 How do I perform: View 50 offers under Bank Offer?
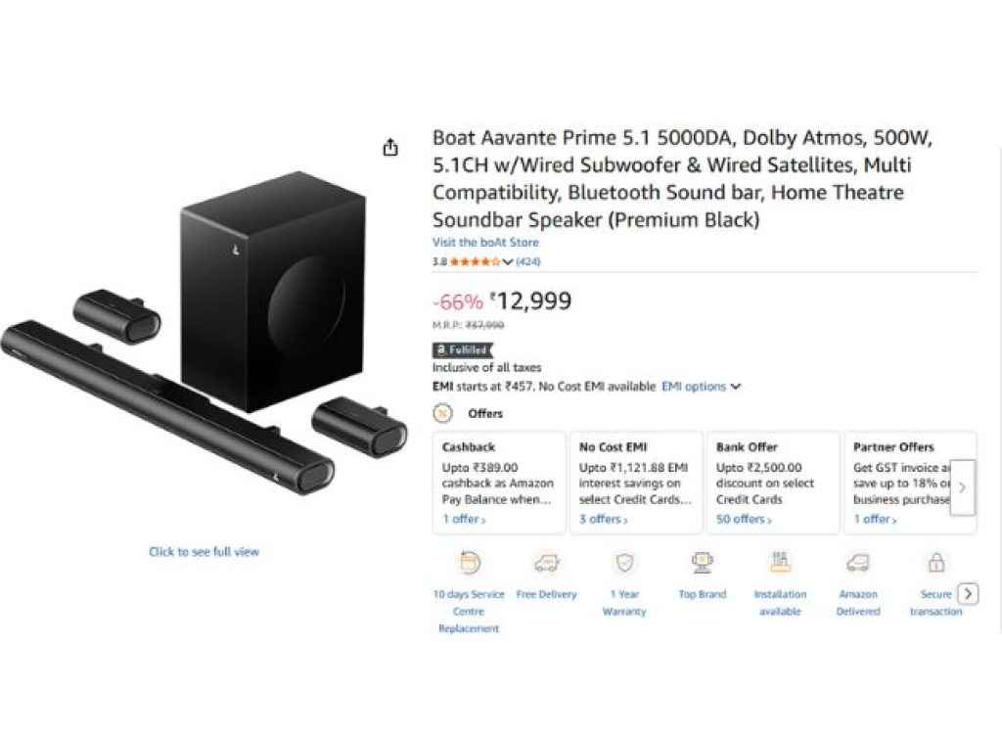(x=743, y=519)
